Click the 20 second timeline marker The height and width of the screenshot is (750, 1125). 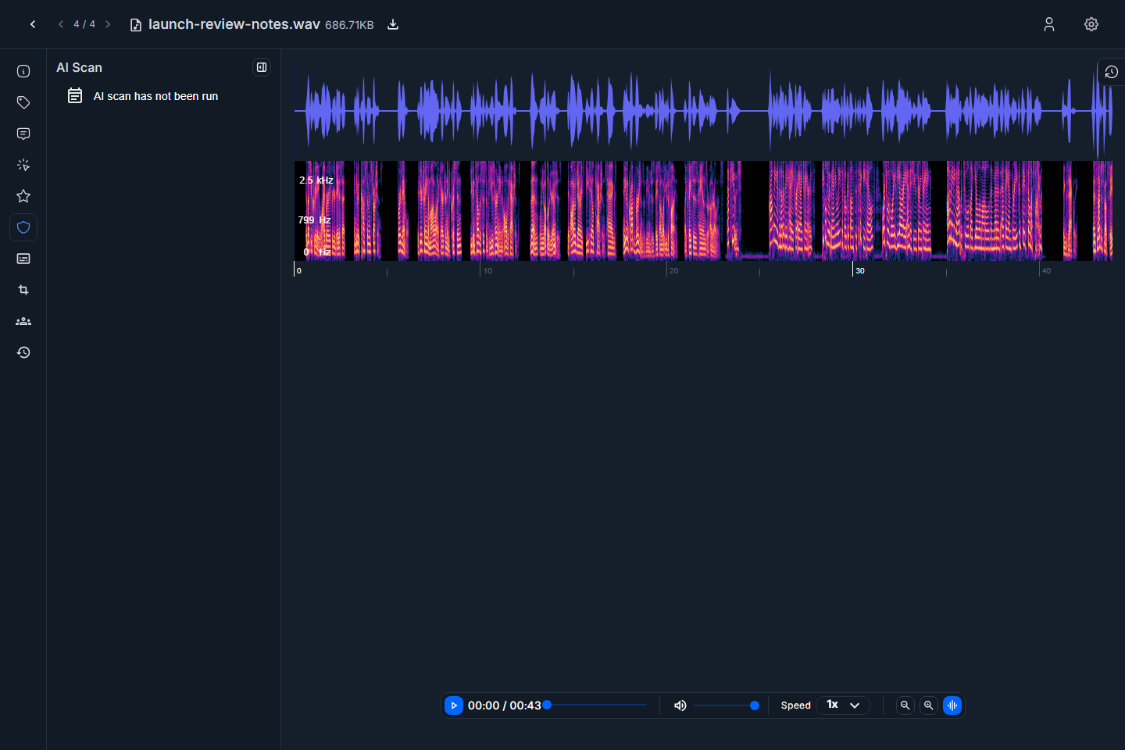point(673,270)
